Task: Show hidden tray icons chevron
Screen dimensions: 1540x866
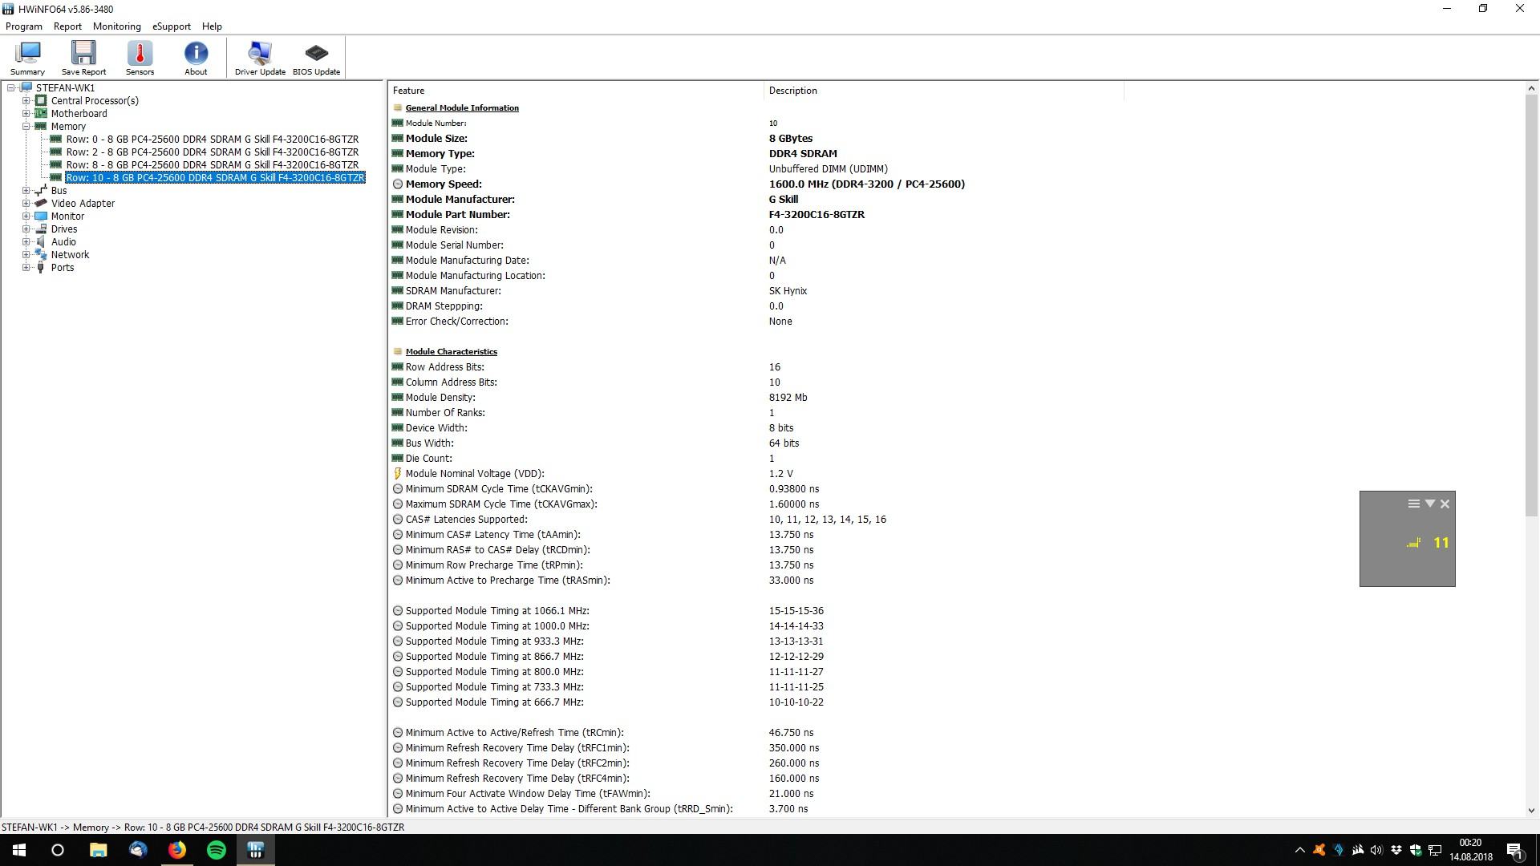Action: [1299, 851]
